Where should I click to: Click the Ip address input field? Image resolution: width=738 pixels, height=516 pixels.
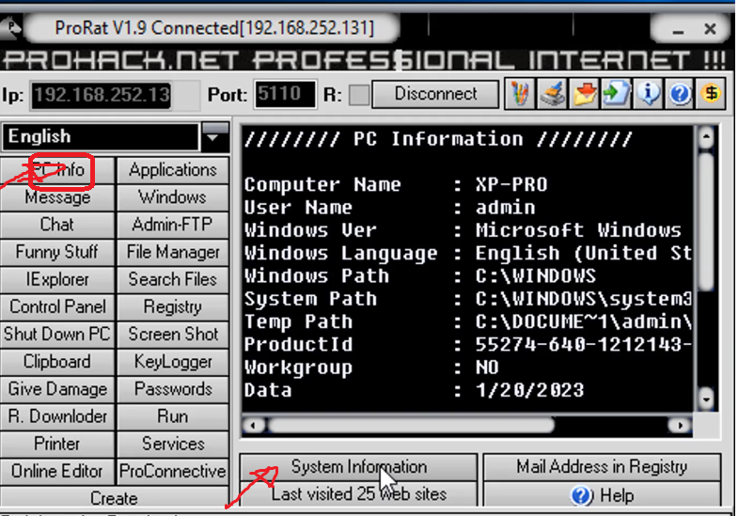[102, 96]
